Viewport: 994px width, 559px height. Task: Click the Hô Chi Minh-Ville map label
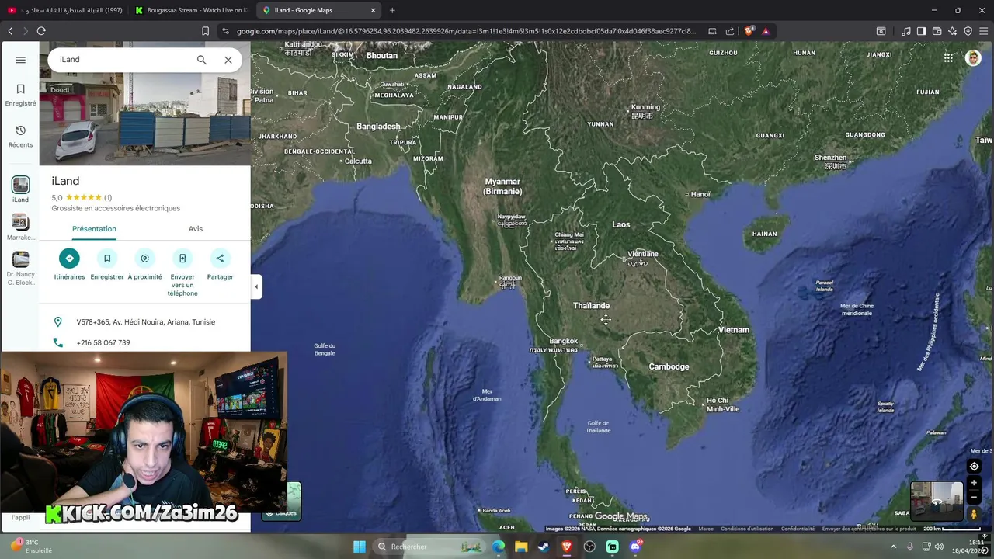coord(723,404)
